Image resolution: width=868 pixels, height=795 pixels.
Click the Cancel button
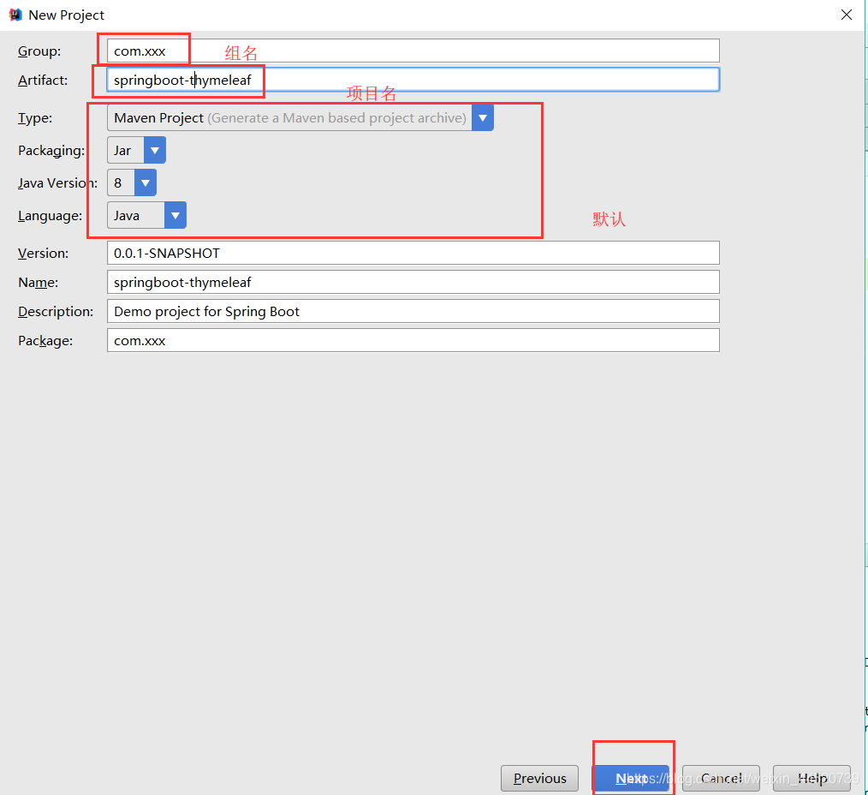pyautogui.click(x=721, y=779)
